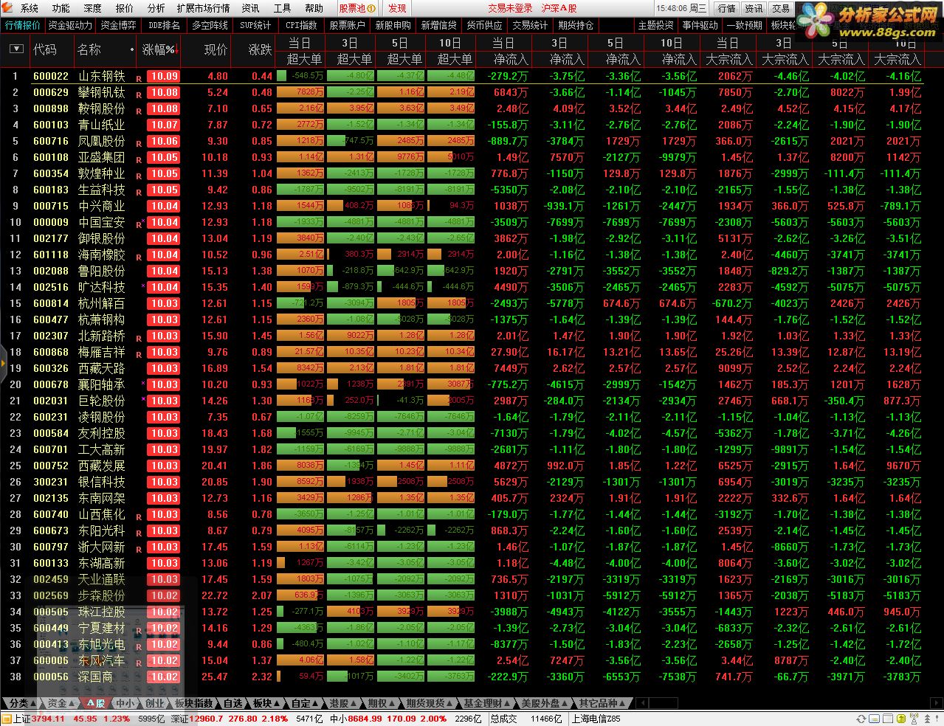Open the 扩展市场行情 menu
This screenshot has width=944, height=726.
tap(204, 9)
